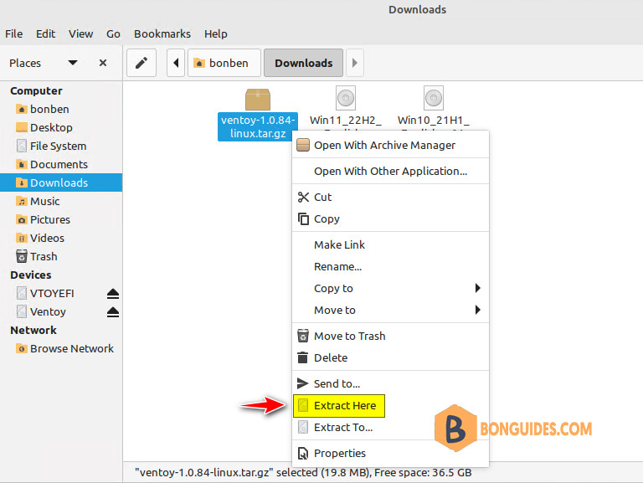
Task: Open Music folder in sidebar
Action: [61, 201]
